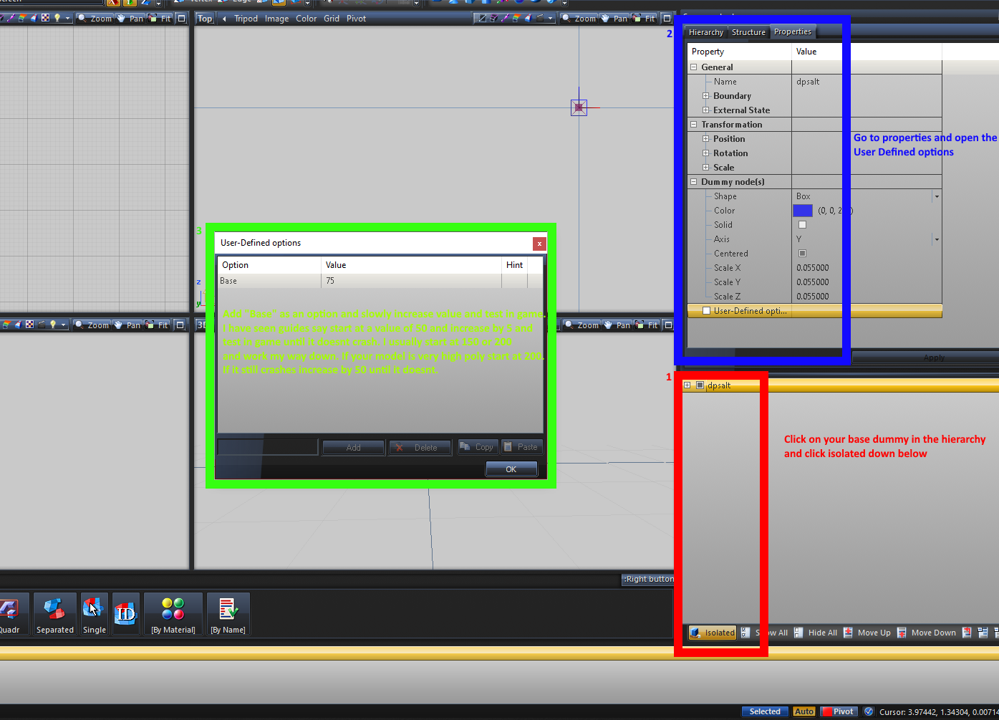Screen dimensions: 999x720
Task: Click OK in User-Defined options dialog
Action: [511, 469]
